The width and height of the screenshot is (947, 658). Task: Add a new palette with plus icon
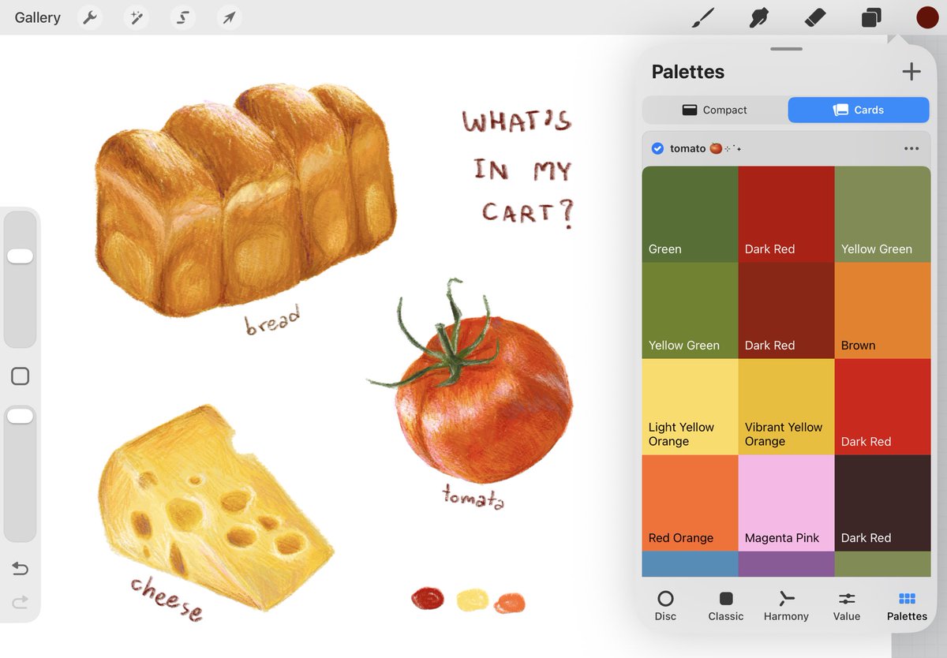(x=911, y=72)
